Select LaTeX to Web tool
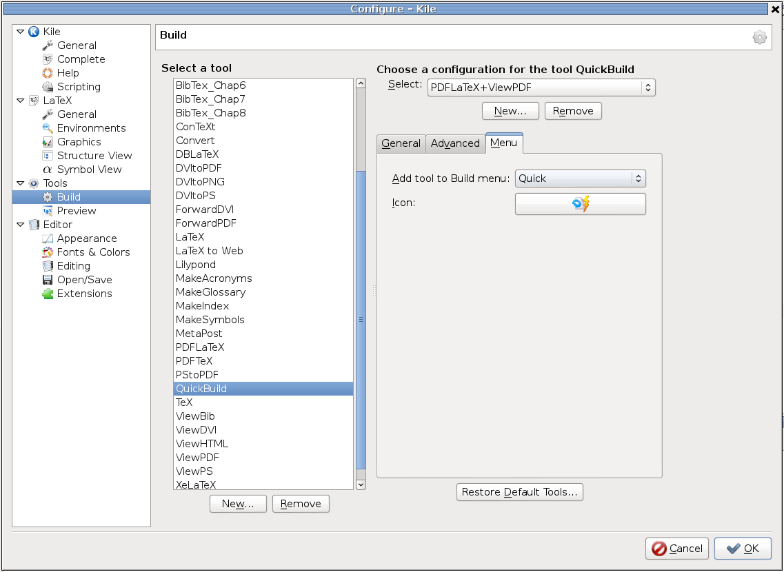The image size is (784, 572). (263, 251)
